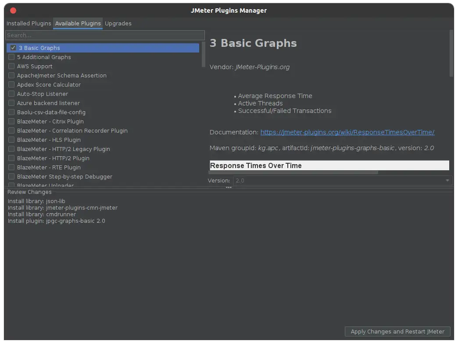Viewport: 458px width, 344px height.
Task: Select the 5 Additional Graphs plugin name
Action: [x=44, y=57]
